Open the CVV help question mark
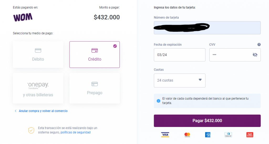 259,45
